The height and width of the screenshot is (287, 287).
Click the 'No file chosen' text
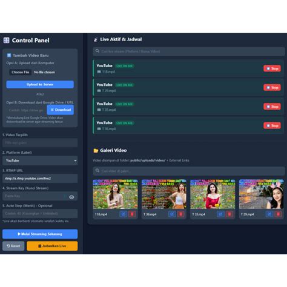tap(44, 72)
